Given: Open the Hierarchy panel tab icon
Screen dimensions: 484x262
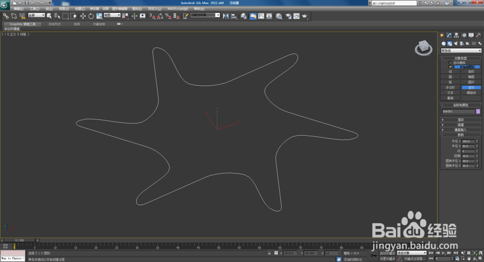Looking at the screenshot, I should pyautogui.click(x=456, y=35).
